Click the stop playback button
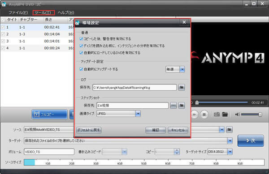 click(204, 115)
